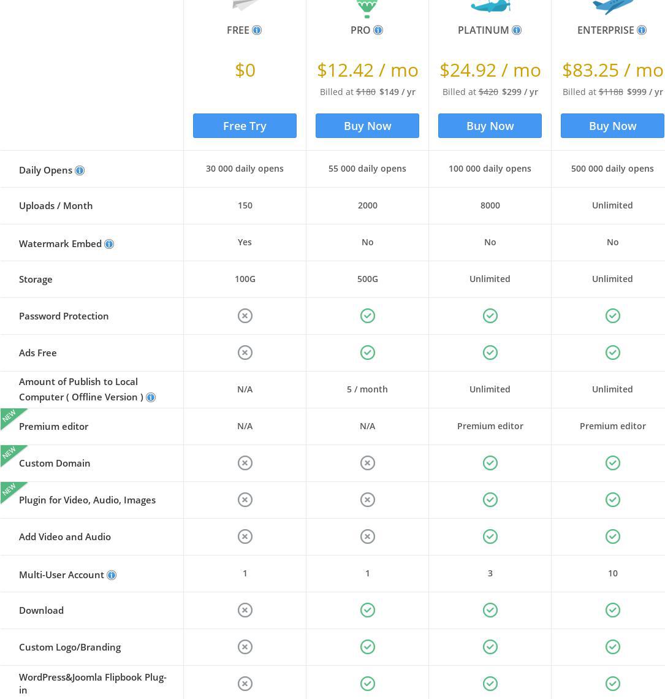Click the Custom Logo/Branding row label
This screenshot has height=699, width=665.
70,647
